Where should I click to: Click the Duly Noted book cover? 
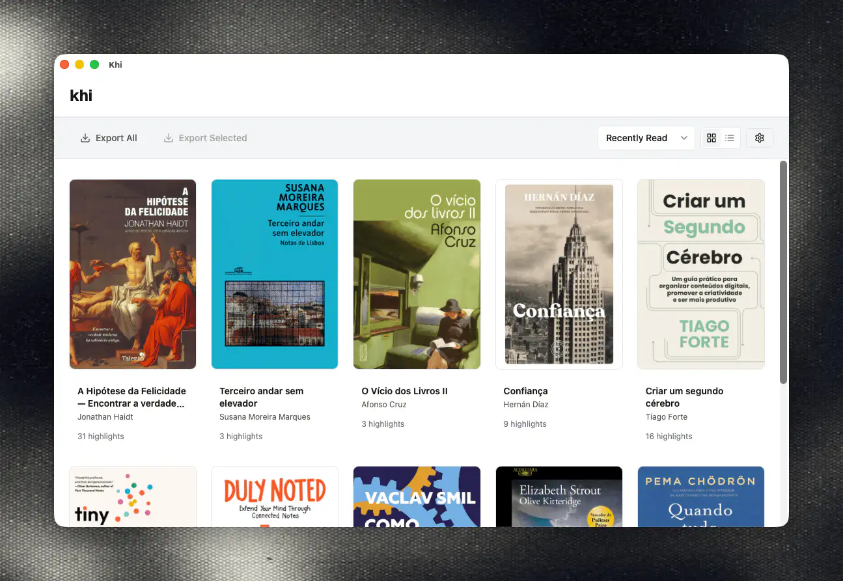[275, 496]
